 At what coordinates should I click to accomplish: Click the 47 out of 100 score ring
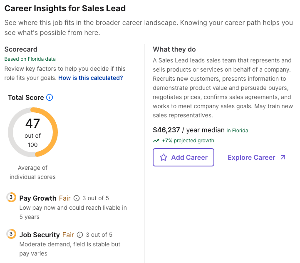33,132
